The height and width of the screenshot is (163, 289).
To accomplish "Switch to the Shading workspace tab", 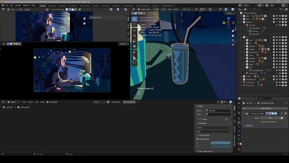I will (96, 6).
